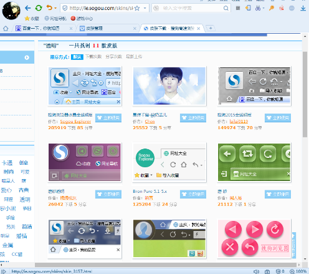Viewport: 309px width, 274px height.
Task: Click the orange key password icon
Action: [271, 8]
